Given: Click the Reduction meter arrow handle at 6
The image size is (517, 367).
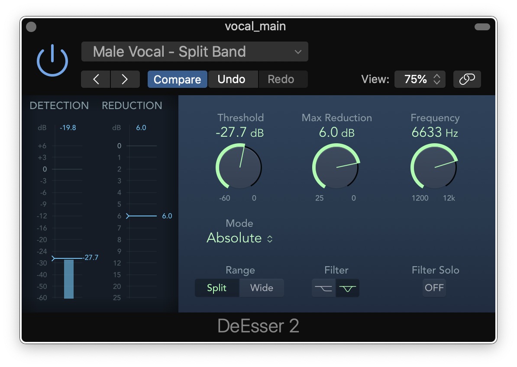Looking at the screenshot, I should tap(128, 216).
